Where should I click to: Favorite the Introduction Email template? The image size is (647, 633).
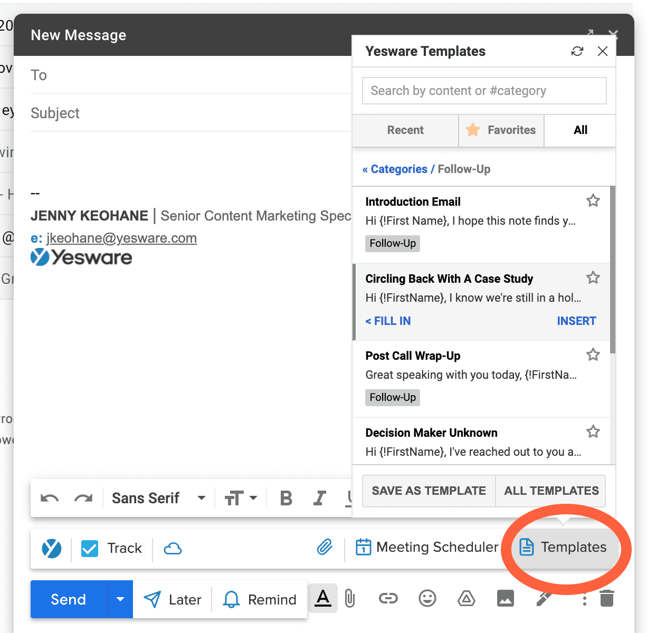coord(593,200)
